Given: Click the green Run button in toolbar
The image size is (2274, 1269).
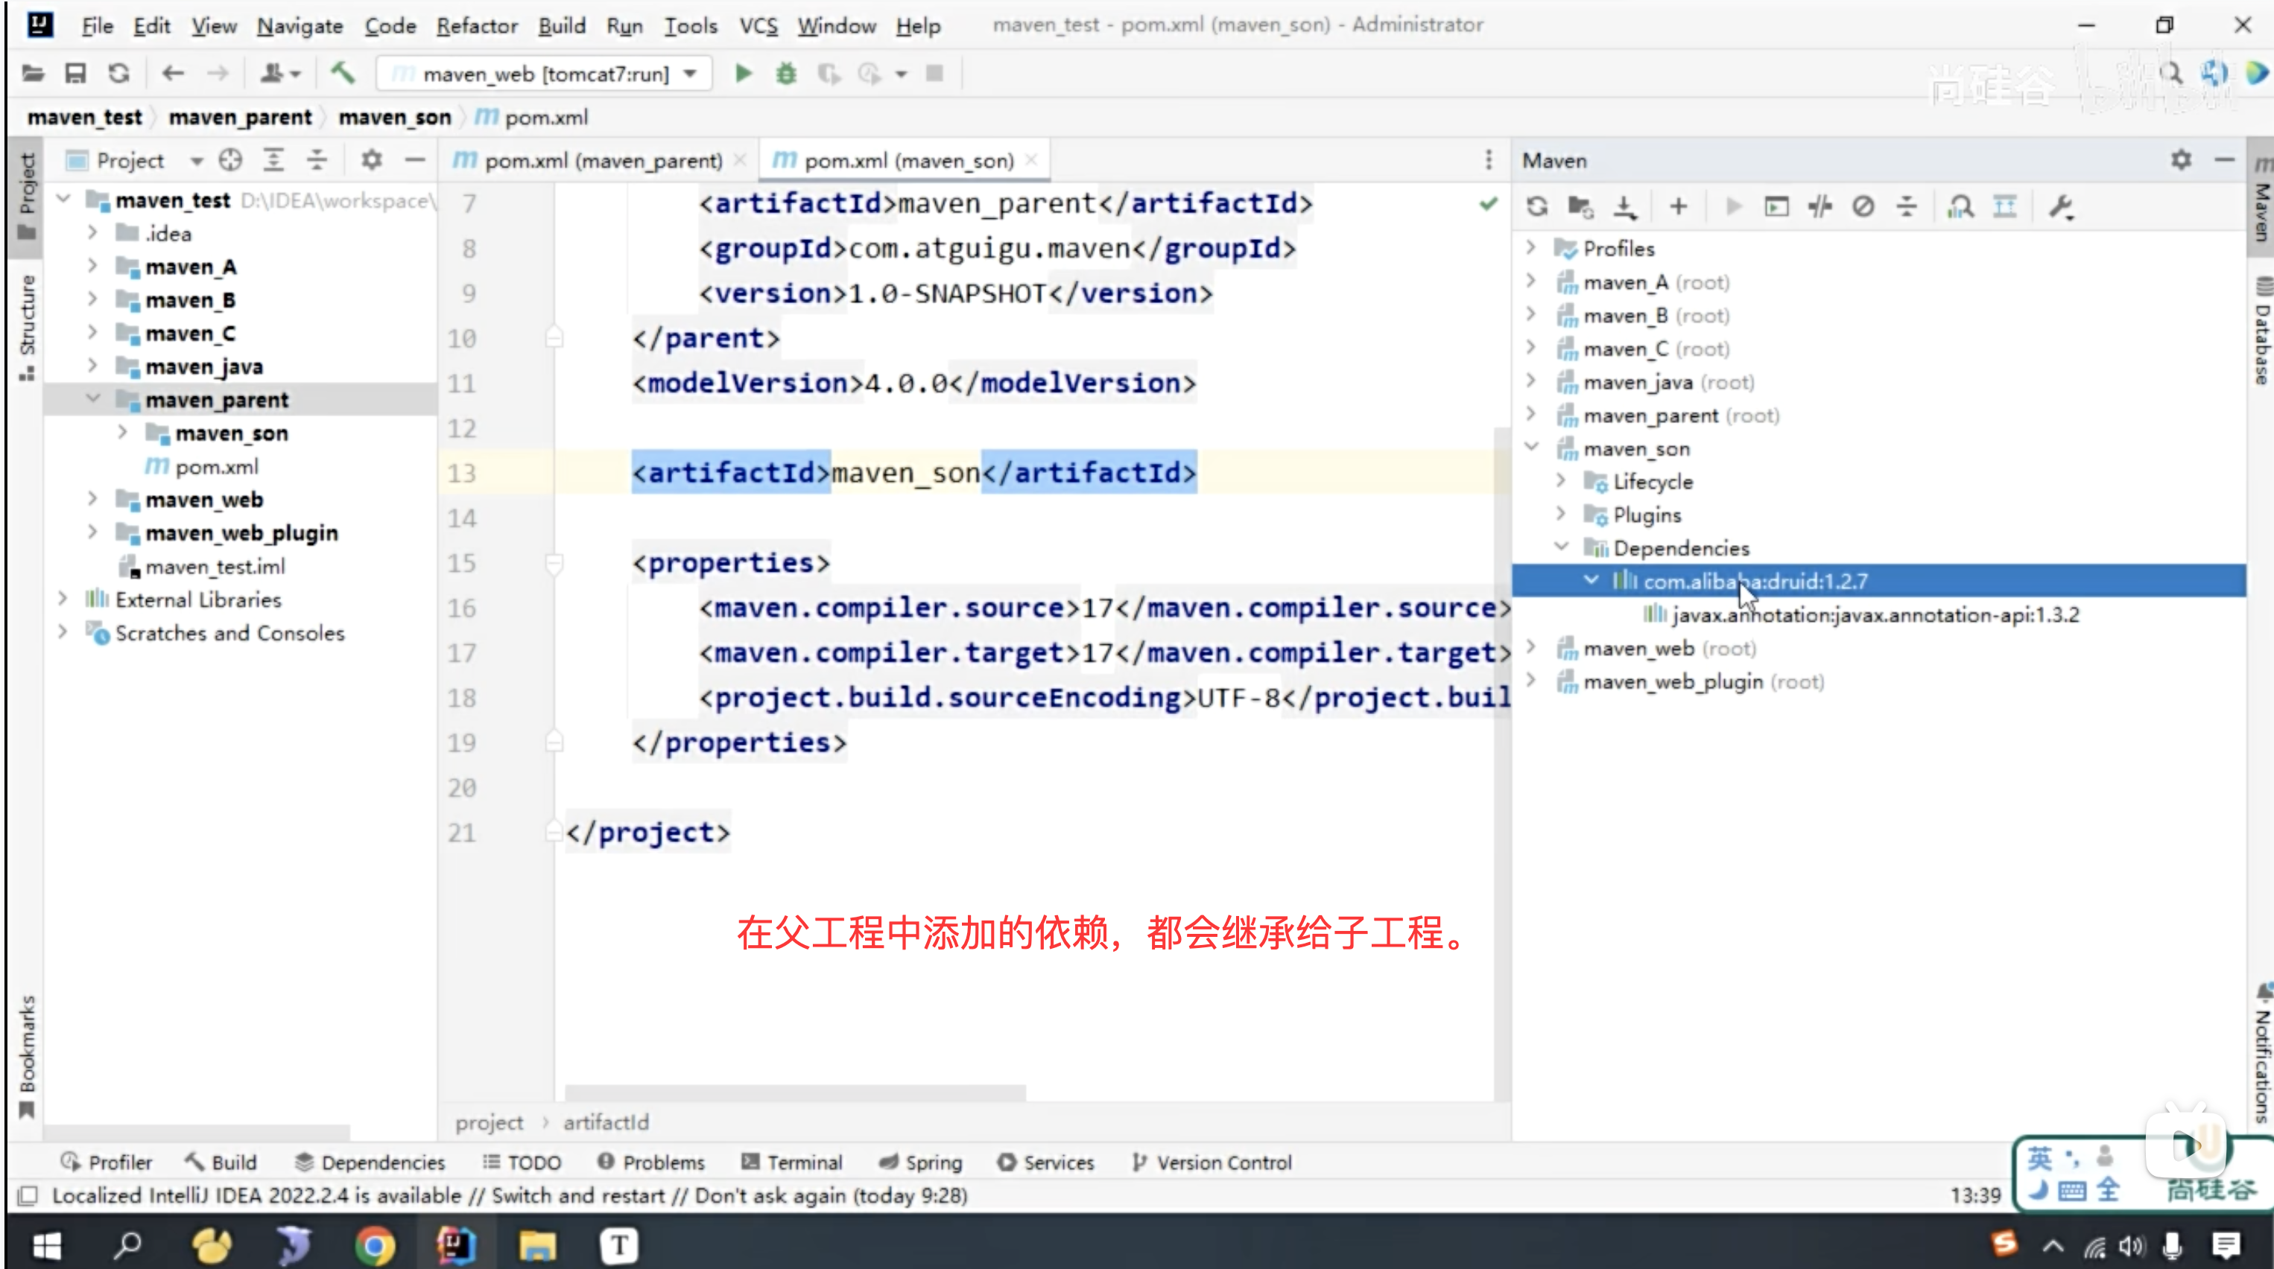Looking at the screenshot, I should click(x=744, y=73).
